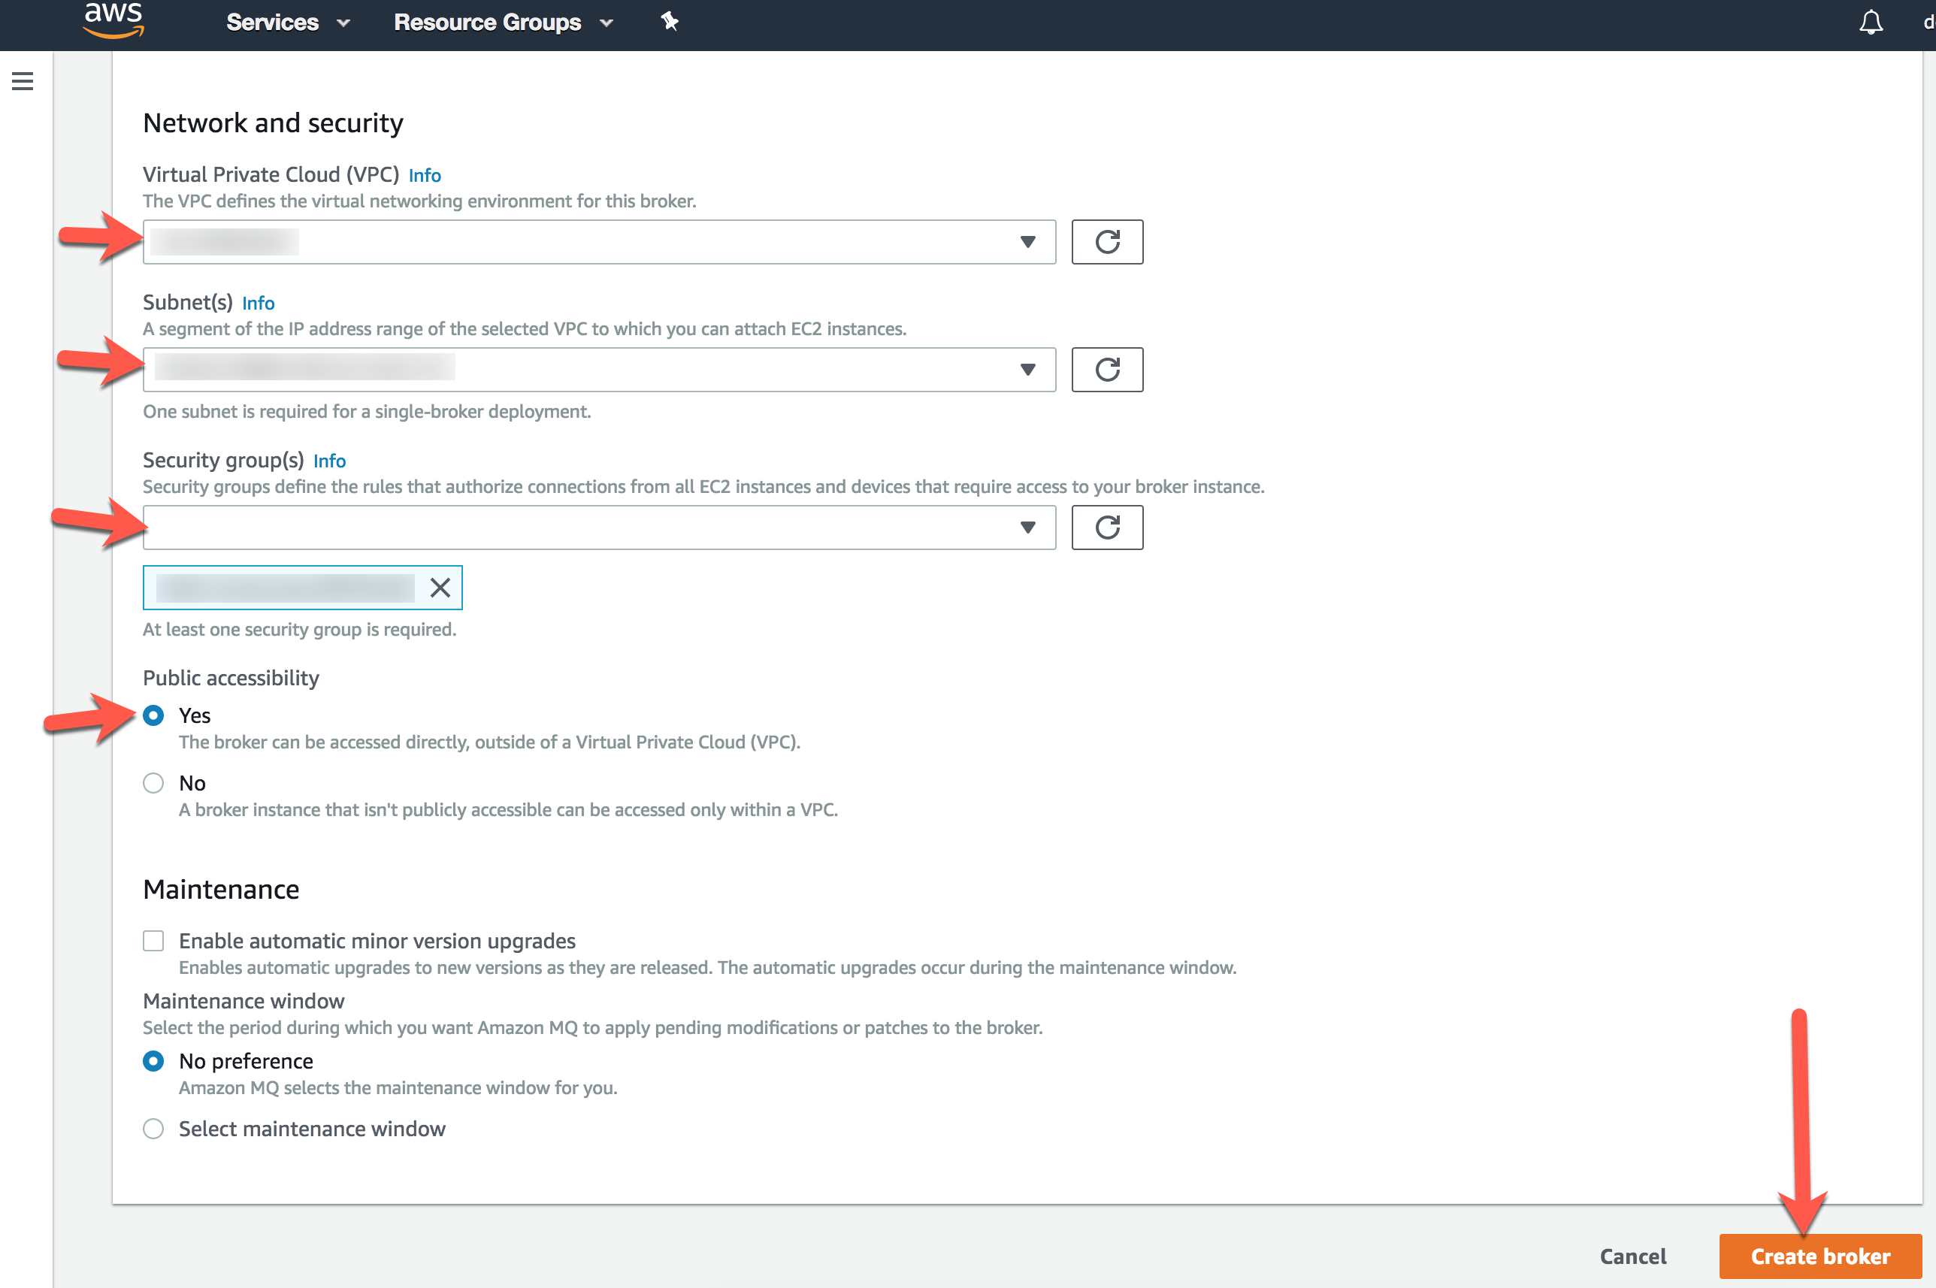Screen dimensions: 1936x1288
Task: Open the VPC dropdown
Action: [x=599, y=241]
